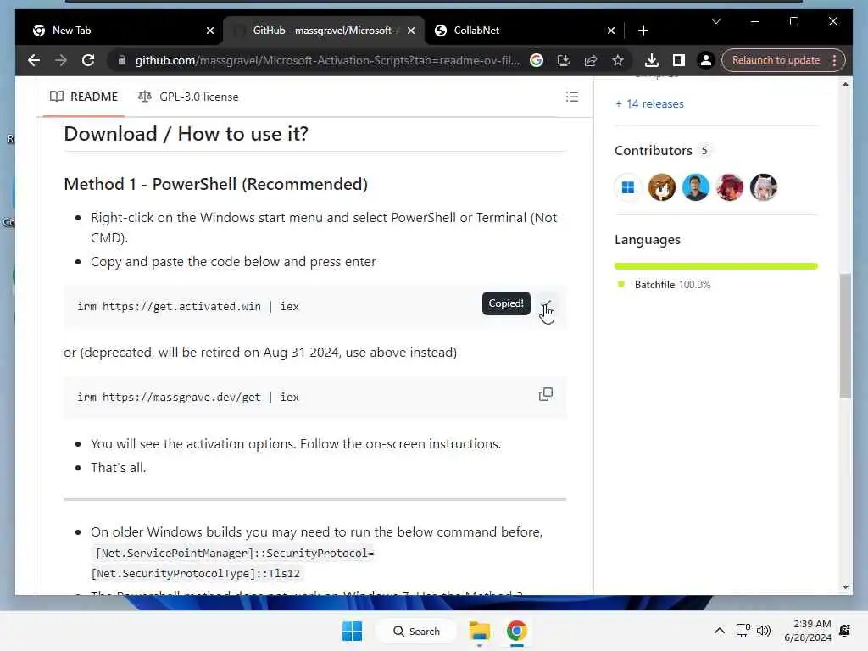Open the man-photo contributor avatar
This screenshot has height=651, width=868.
click(695, 187)
